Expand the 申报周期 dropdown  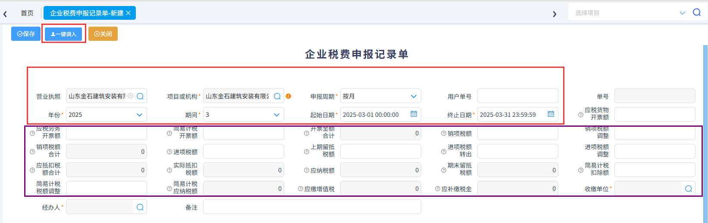[x=414, y=96]
